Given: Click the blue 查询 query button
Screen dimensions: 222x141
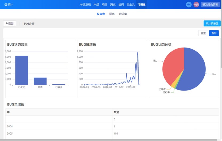Looking at the screenshot, I should [214, 33].
